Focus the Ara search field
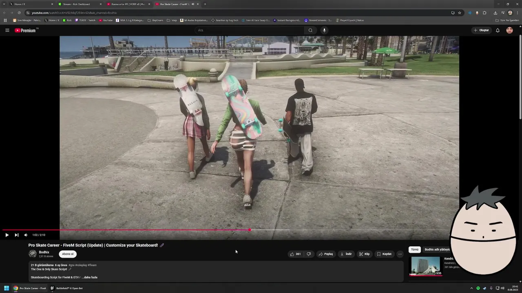522x293 pixels. click(249, 30)
